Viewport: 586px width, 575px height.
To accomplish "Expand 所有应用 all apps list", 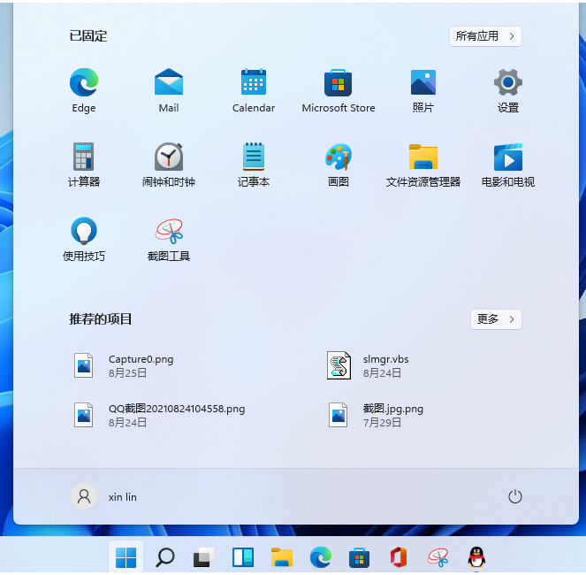I will pos(485,36).
